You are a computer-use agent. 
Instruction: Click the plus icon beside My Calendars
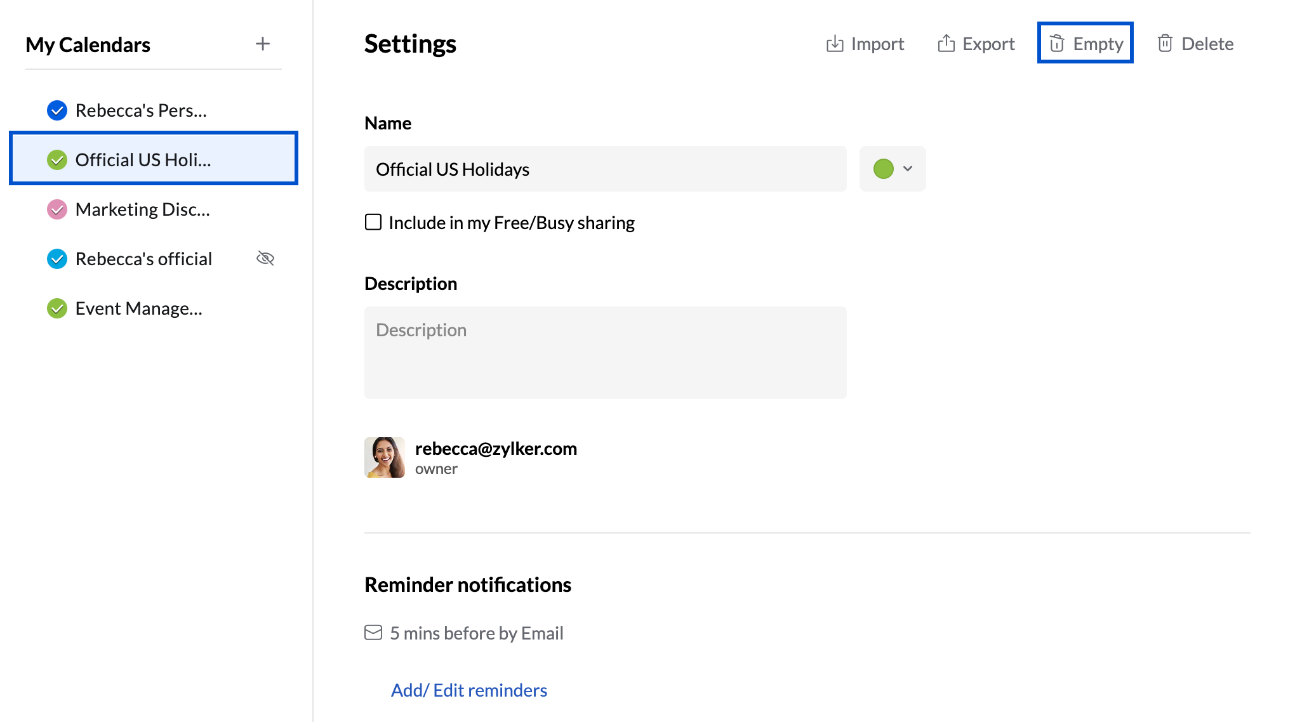coord(262,44)
